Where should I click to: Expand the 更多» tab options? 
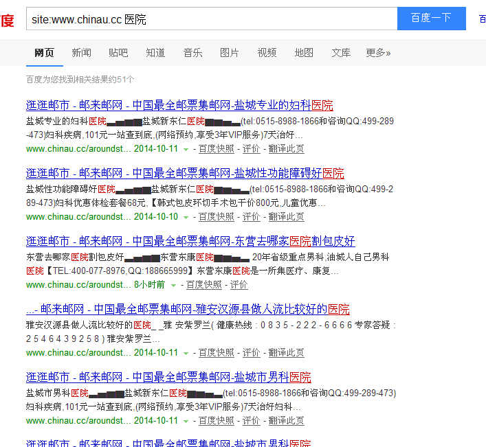pos(378,53)
